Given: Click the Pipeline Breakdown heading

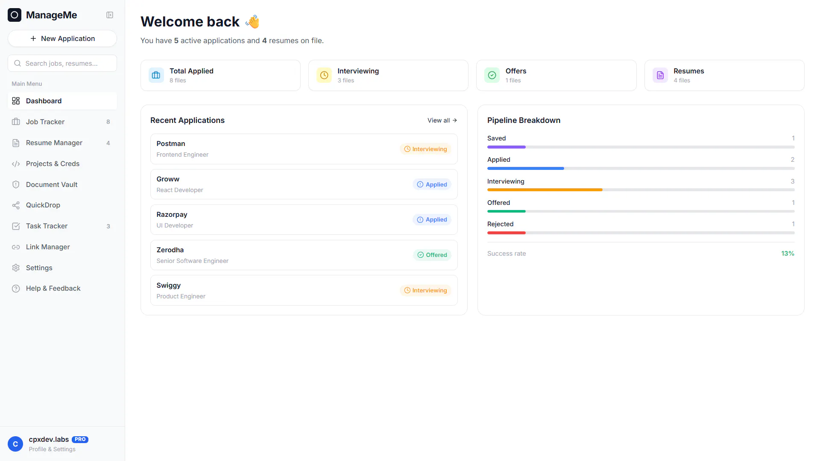Looking at the screenshot, I should pos(524,120).
